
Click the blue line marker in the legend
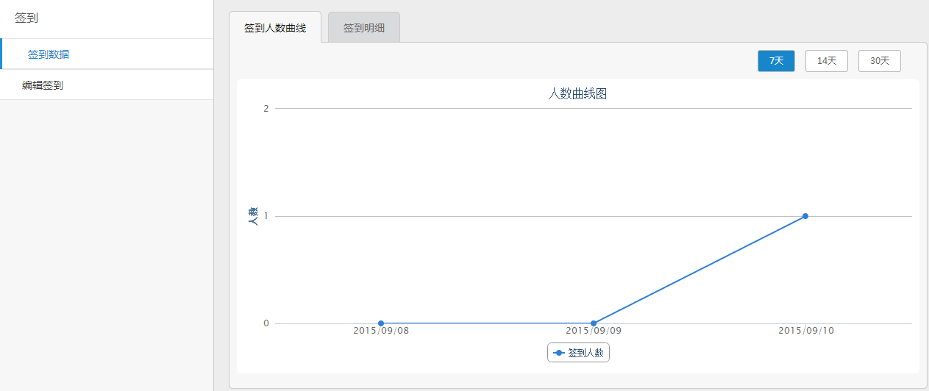coord(559,354)
